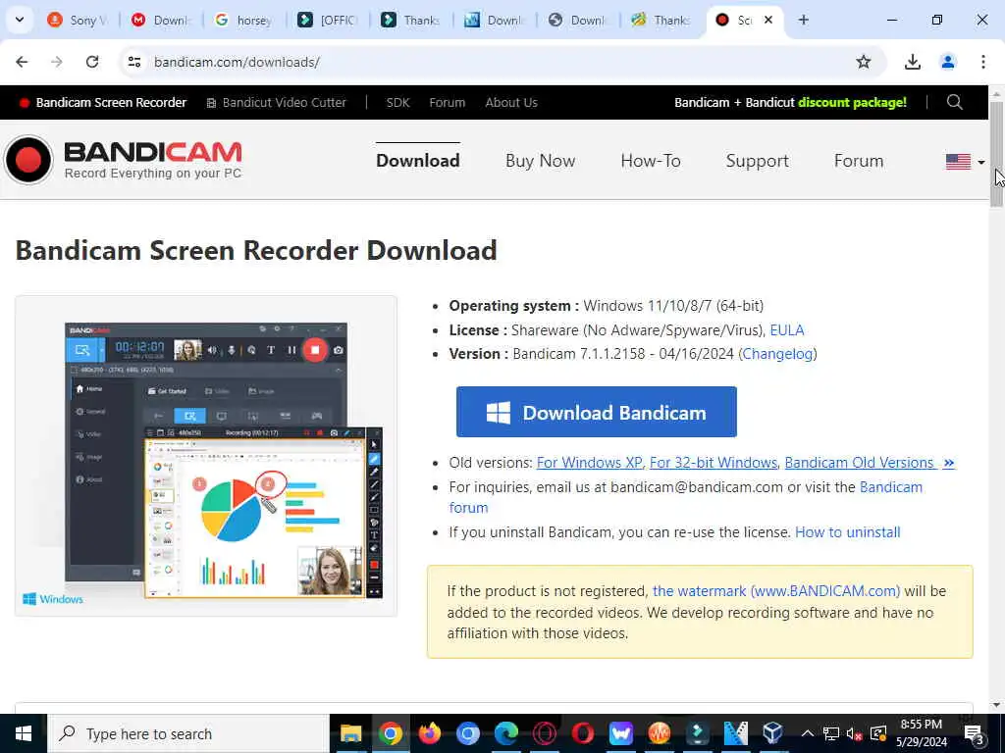Open the EULA link
This screenshot has height=753, width=1005.
(x=786, y=329)
